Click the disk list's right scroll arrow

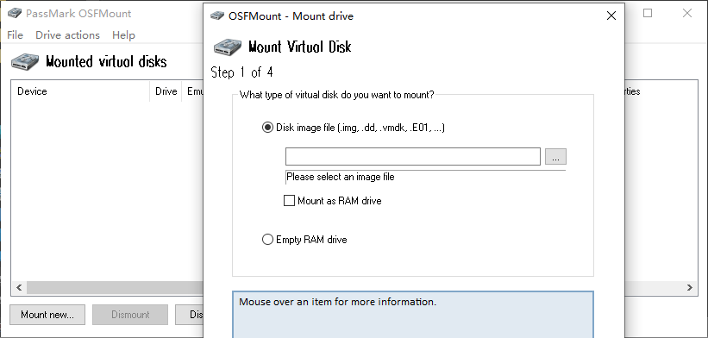(x=690, y=287)
